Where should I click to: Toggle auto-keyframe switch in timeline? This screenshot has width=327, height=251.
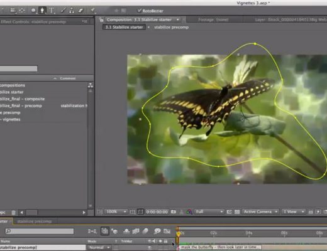tap(167, 231)
